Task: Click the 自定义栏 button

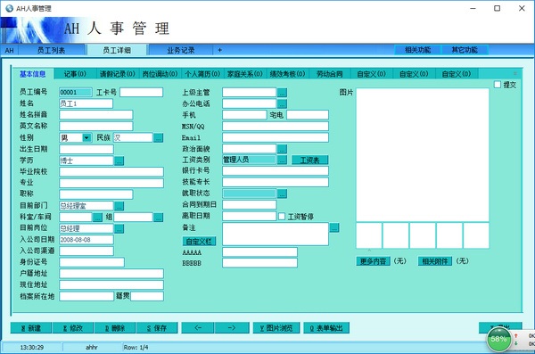Action: click(x=199, y=242)
